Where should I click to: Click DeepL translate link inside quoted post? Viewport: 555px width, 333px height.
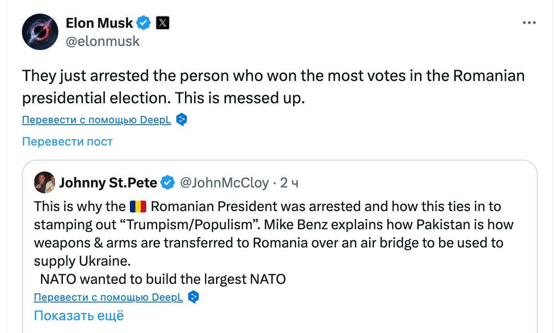coord(108,298)
